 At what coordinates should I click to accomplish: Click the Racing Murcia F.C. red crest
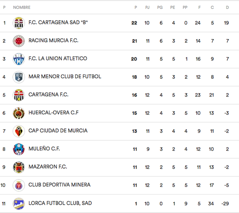(19, 41)
